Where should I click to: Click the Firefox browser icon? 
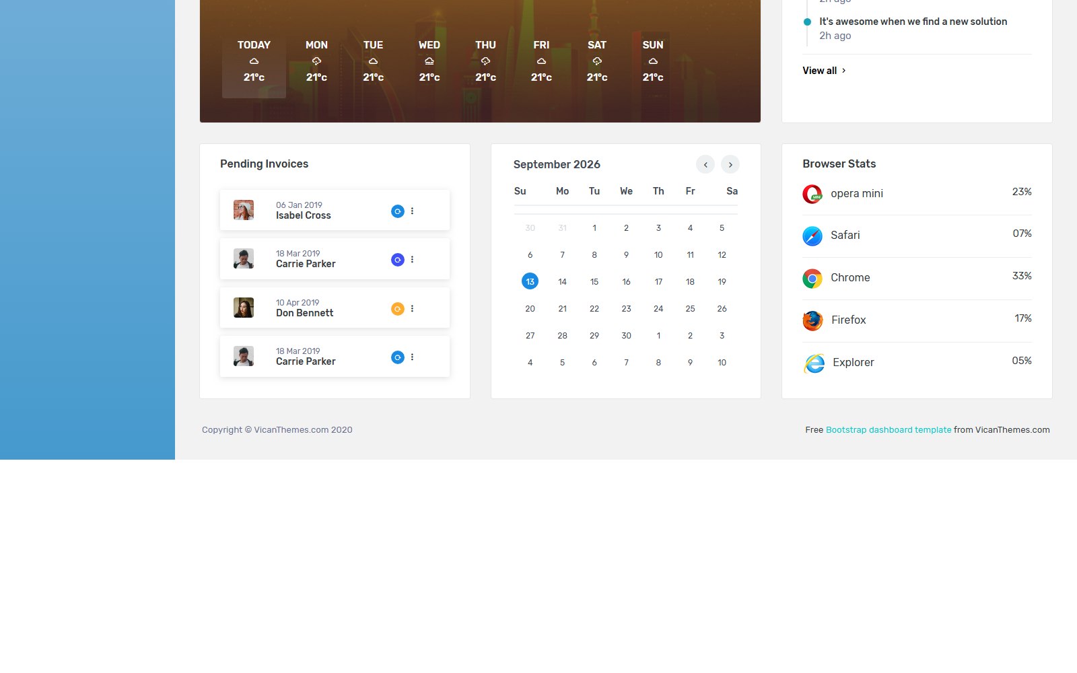point(812,320)
